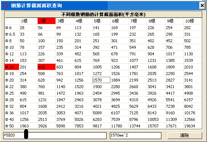This screenshot has height=142, width=207.
Task: Select cell 1781 in row Φ 18
Action: (x=138, y=74)
